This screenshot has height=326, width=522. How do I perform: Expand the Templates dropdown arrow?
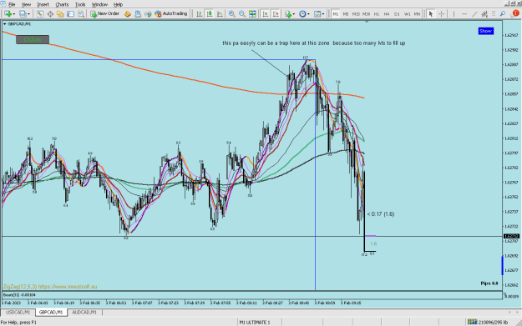point(323,14)
